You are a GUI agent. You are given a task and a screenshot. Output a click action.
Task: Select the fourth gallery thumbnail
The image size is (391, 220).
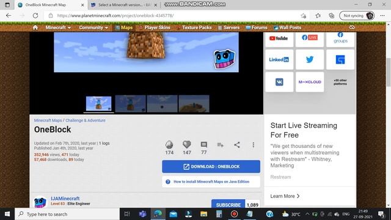194,103
